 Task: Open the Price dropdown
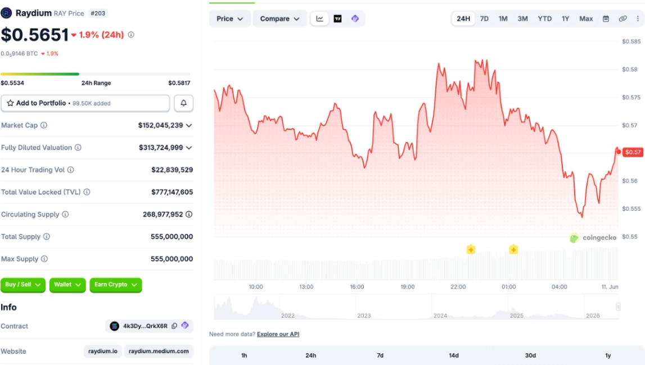click(x=229, y=19)
